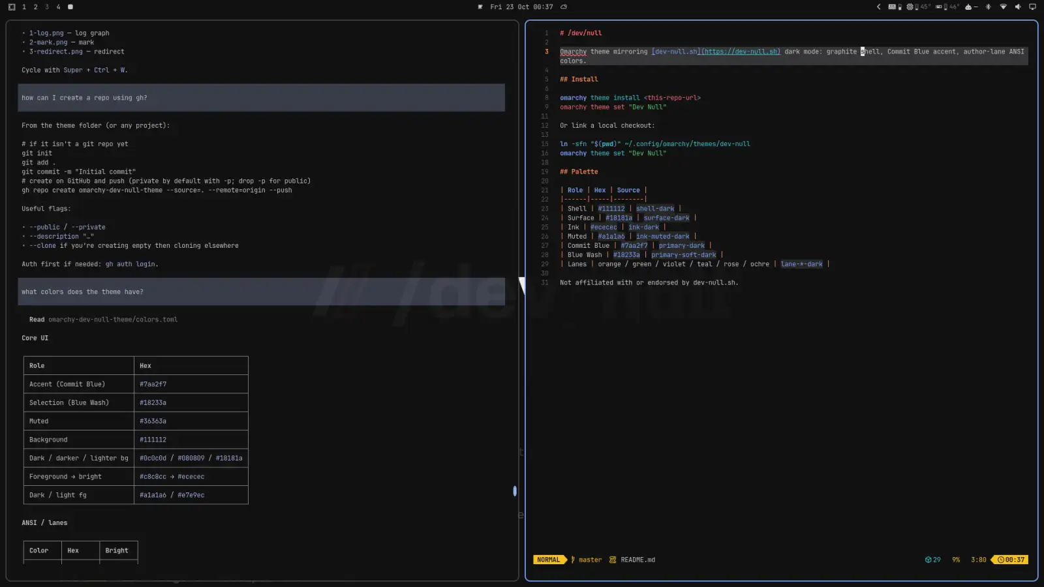Click the file icon before README.md
This screenshot has width=1044, height=587.
[x=613, y=560]
